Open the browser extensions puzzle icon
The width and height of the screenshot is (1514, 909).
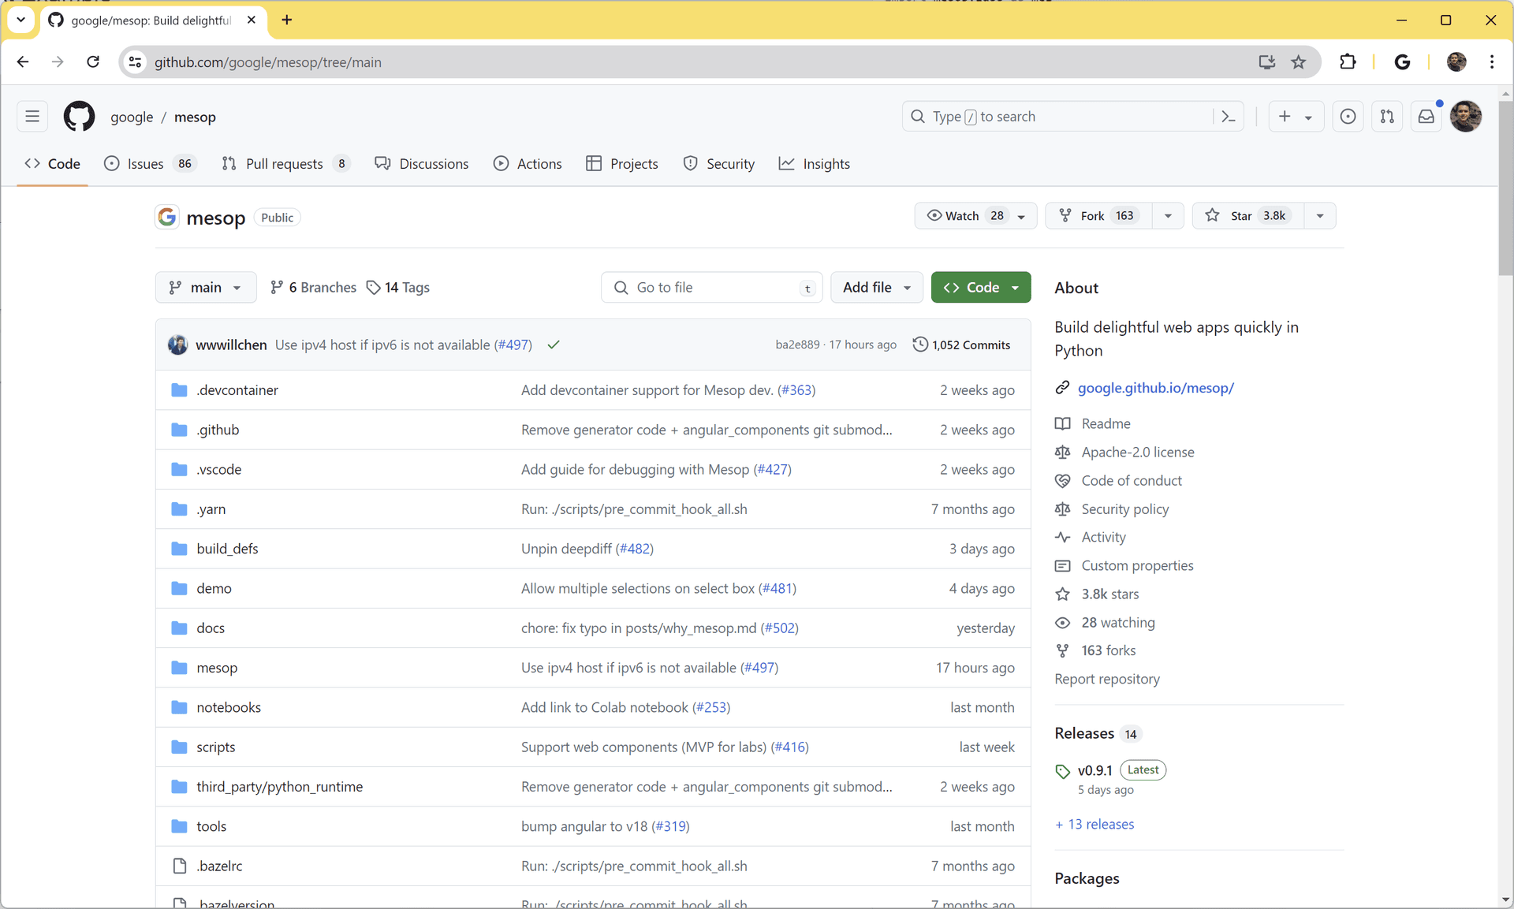1348,61
